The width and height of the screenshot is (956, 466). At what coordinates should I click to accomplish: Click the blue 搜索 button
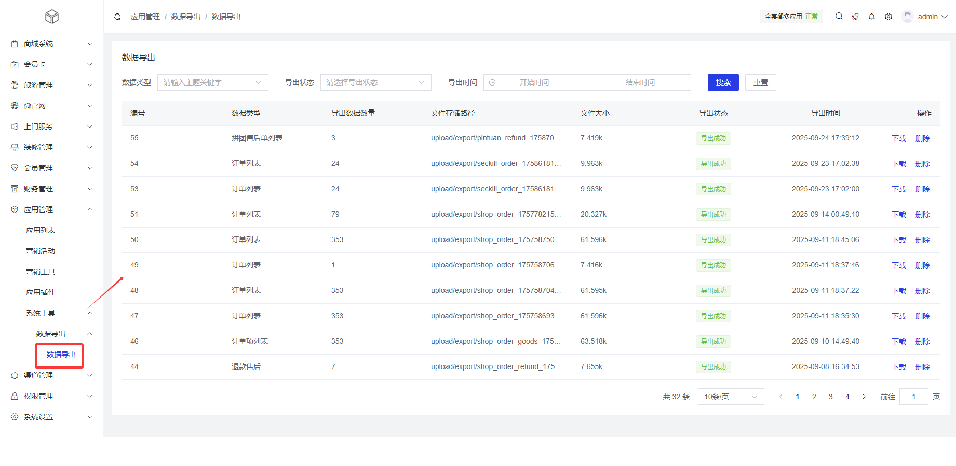tap(723, 82)
